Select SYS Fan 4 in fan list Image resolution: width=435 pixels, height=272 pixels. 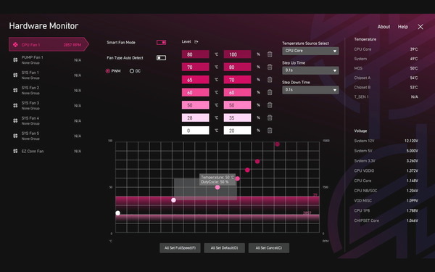(x=47, y=120)
